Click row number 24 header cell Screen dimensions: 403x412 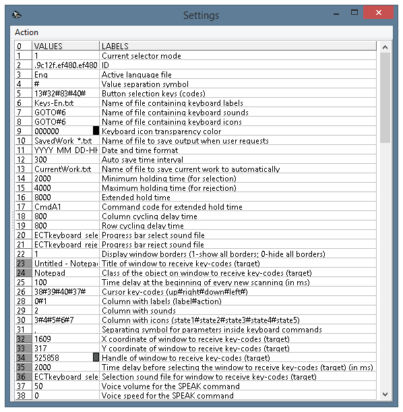[x=24, y=272]
